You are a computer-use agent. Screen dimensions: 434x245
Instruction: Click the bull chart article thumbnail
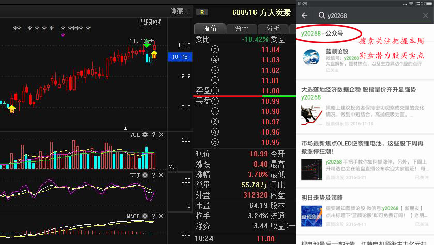coord(311,116)
